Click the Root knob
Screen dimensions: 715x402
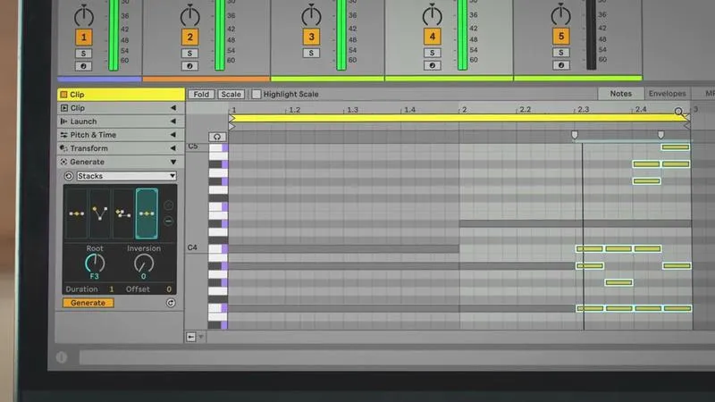(95, 264)
